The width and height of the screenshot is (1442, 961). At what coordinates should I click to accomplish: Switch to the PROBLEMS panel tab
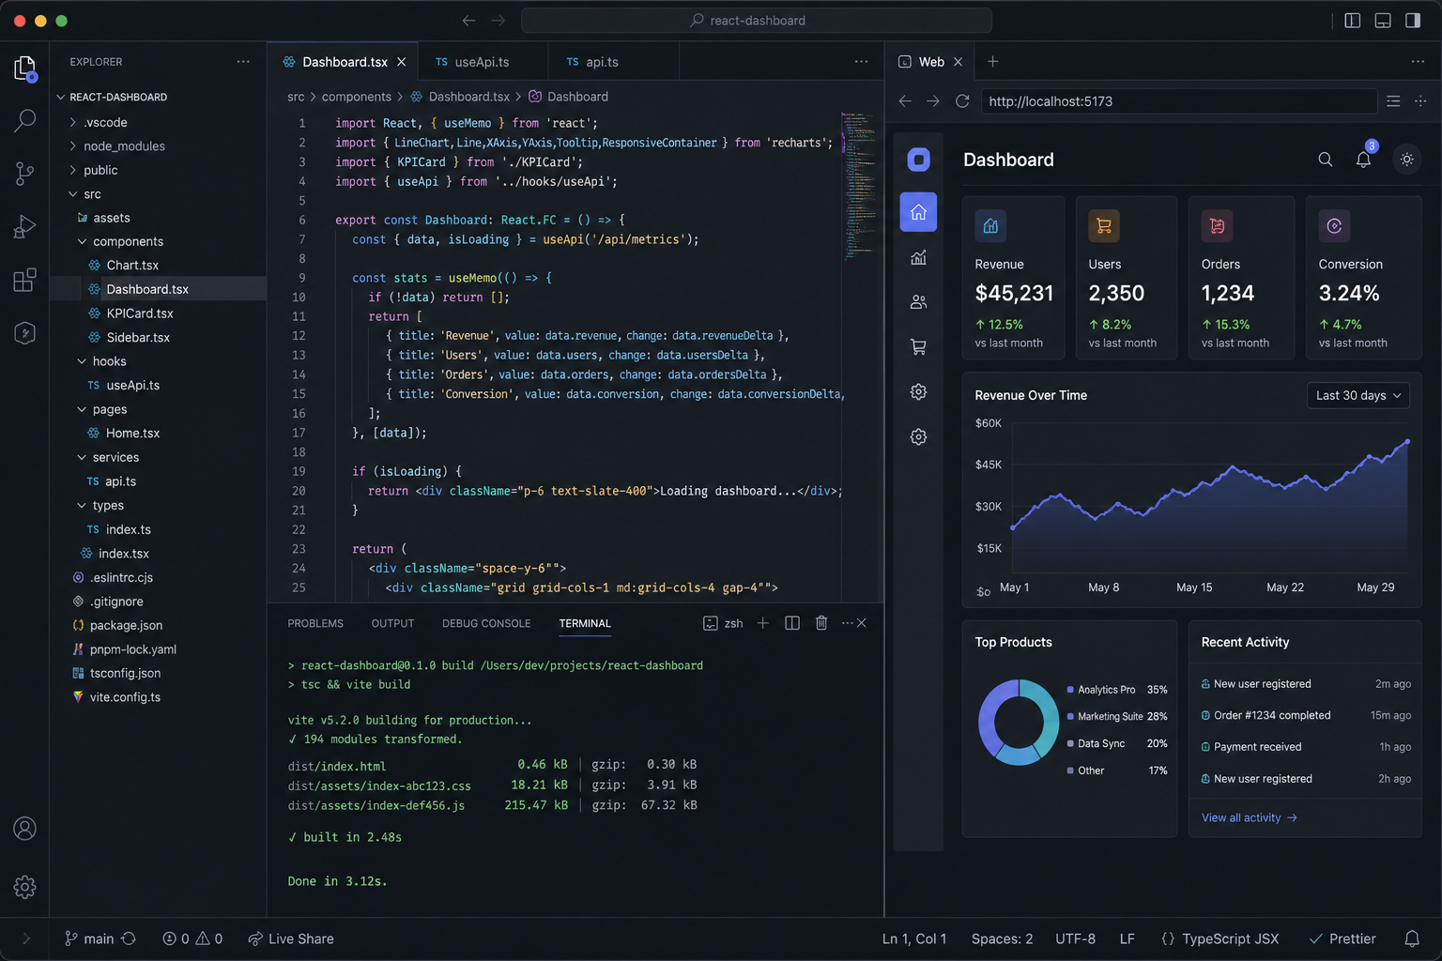[x=315, y=623]
